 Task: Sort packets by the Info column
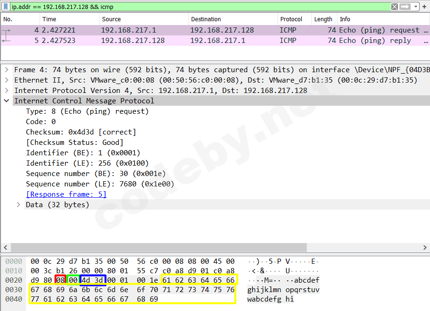point(383,19)
